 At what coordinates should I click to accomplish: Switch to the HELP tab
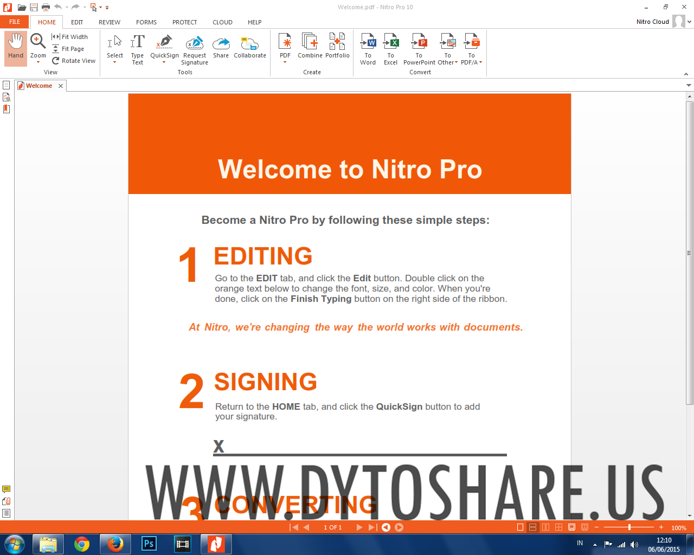coord(255,22)
